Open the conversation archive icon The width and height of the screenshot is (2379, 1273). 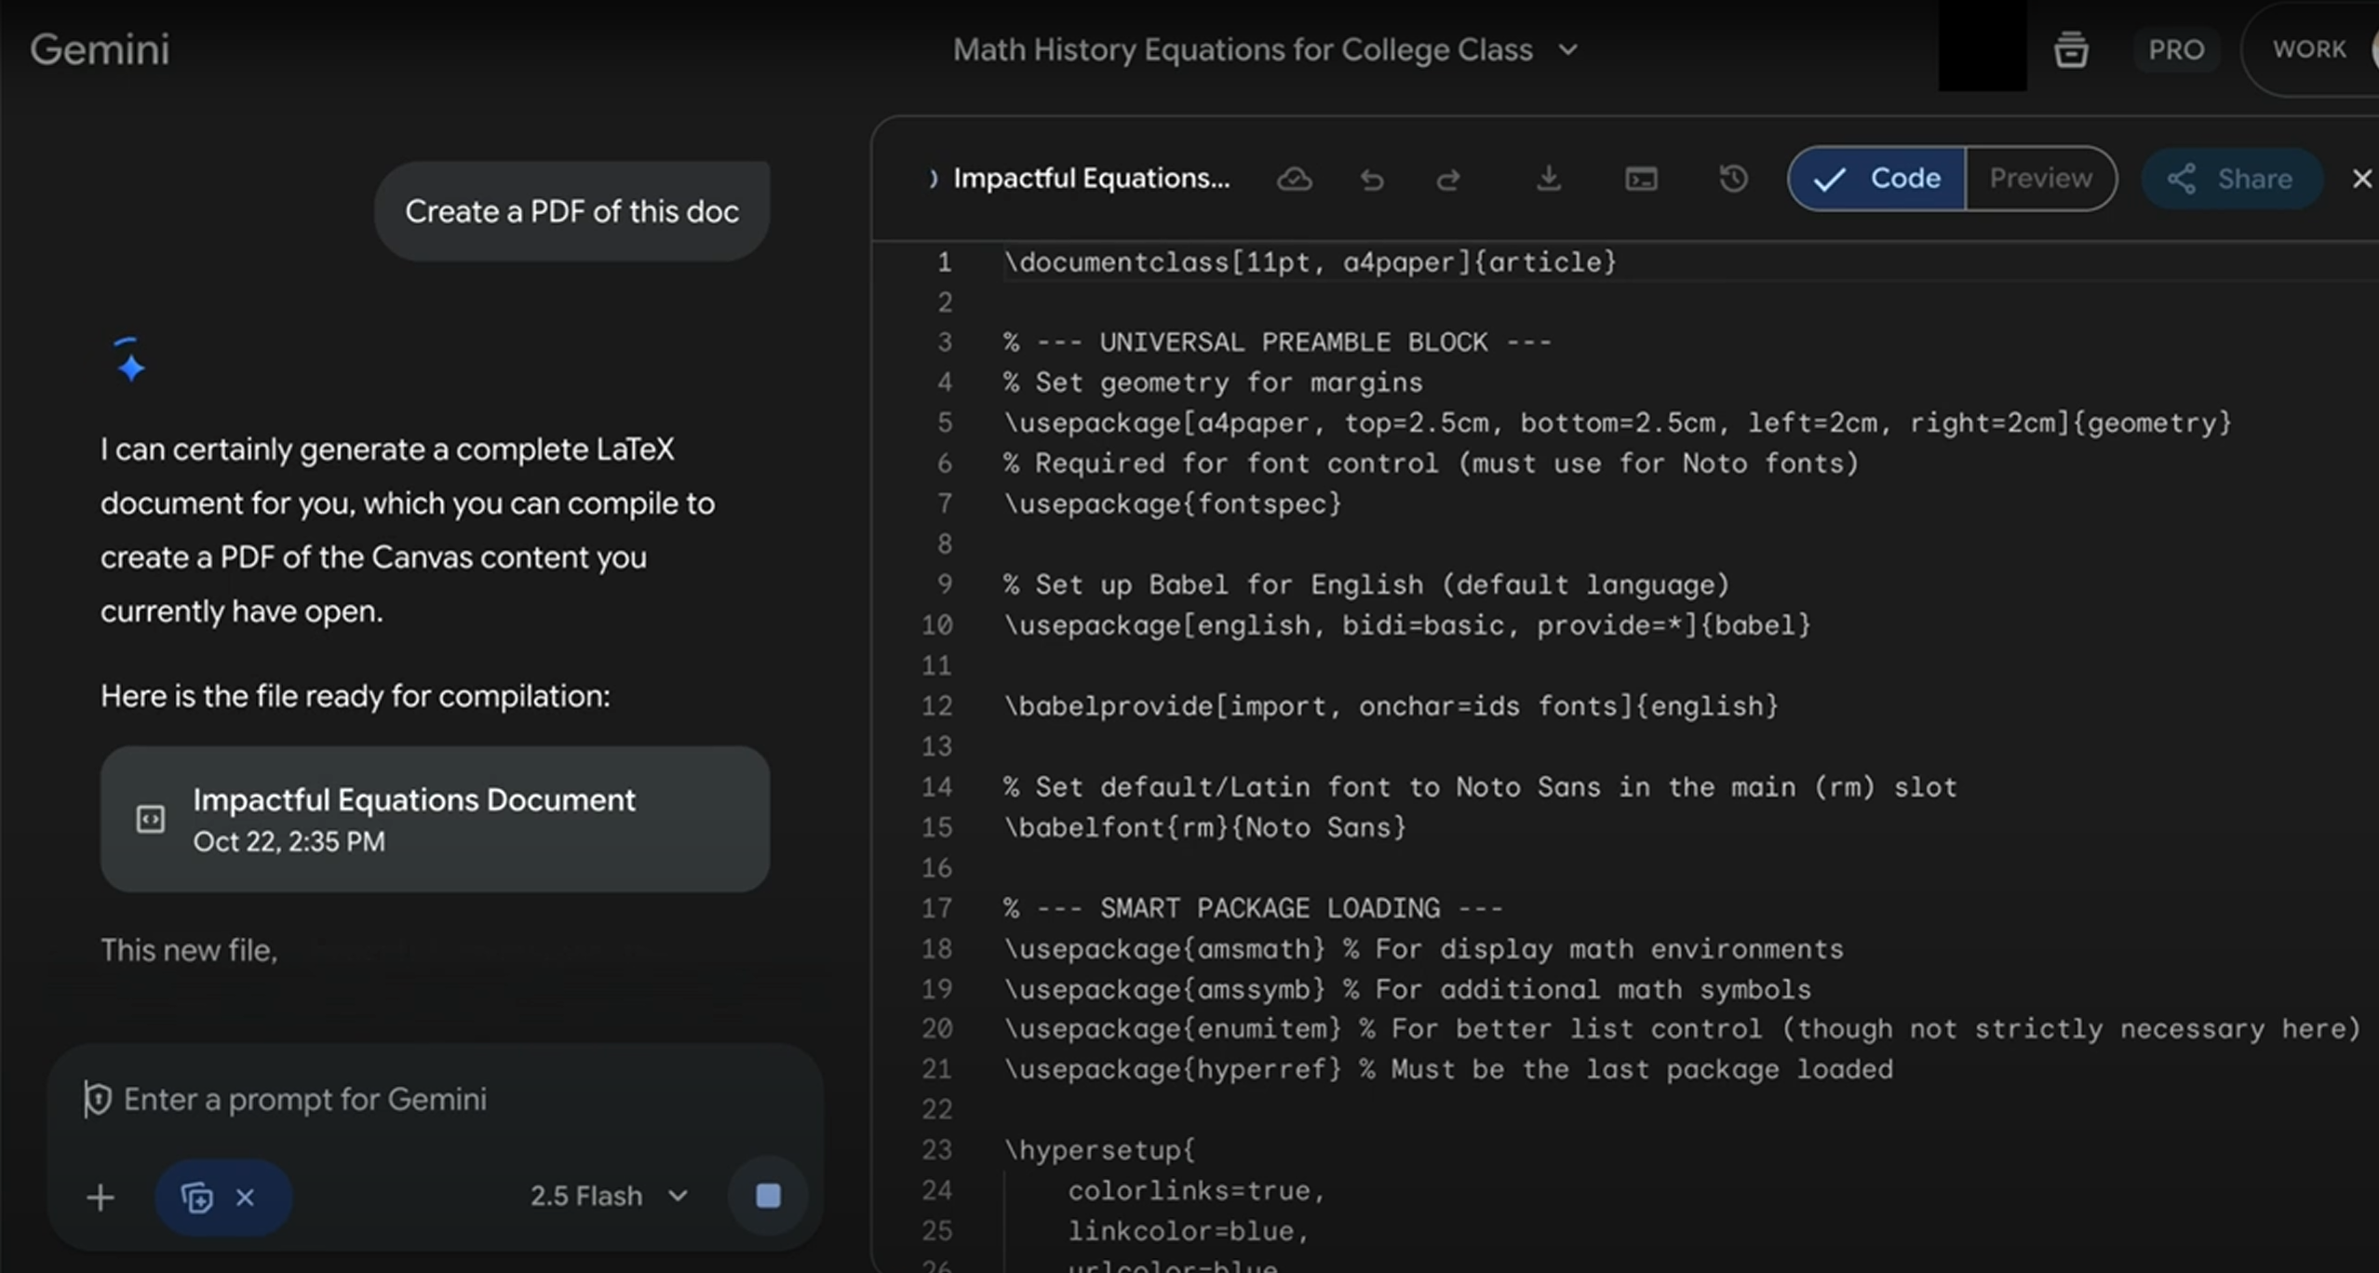(2071, 49)
